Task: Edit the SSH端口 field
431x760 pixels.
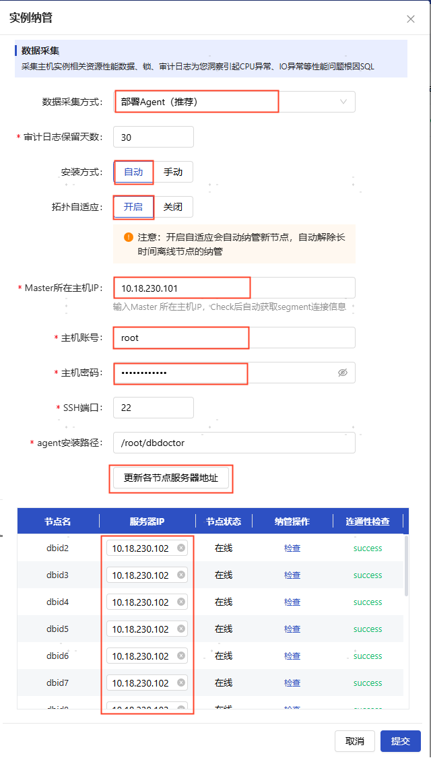Action: (x=154, y=408)
